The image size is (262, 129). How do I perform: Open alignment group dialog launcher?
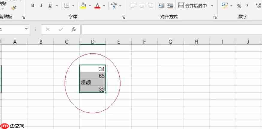(x=215, y=17)
